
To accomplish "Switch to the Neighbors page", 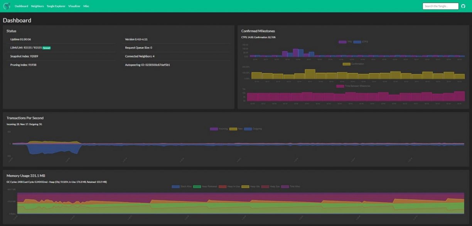I will [x=37, y=6].
